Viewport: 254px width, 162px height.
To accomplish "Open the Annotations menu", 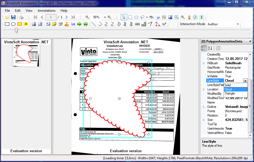I will point(46,11).
